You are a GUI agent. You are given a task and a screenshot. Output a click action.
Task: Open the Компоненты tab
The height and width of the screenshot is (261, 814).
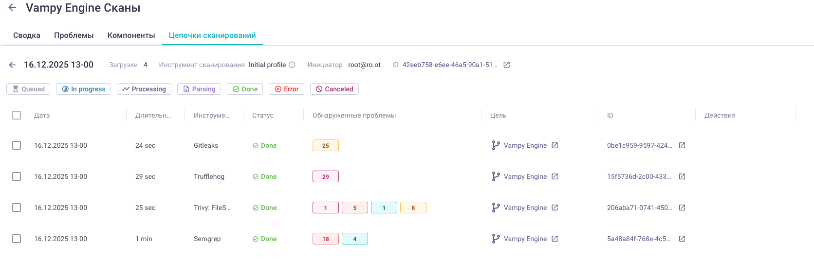point(131,35)
